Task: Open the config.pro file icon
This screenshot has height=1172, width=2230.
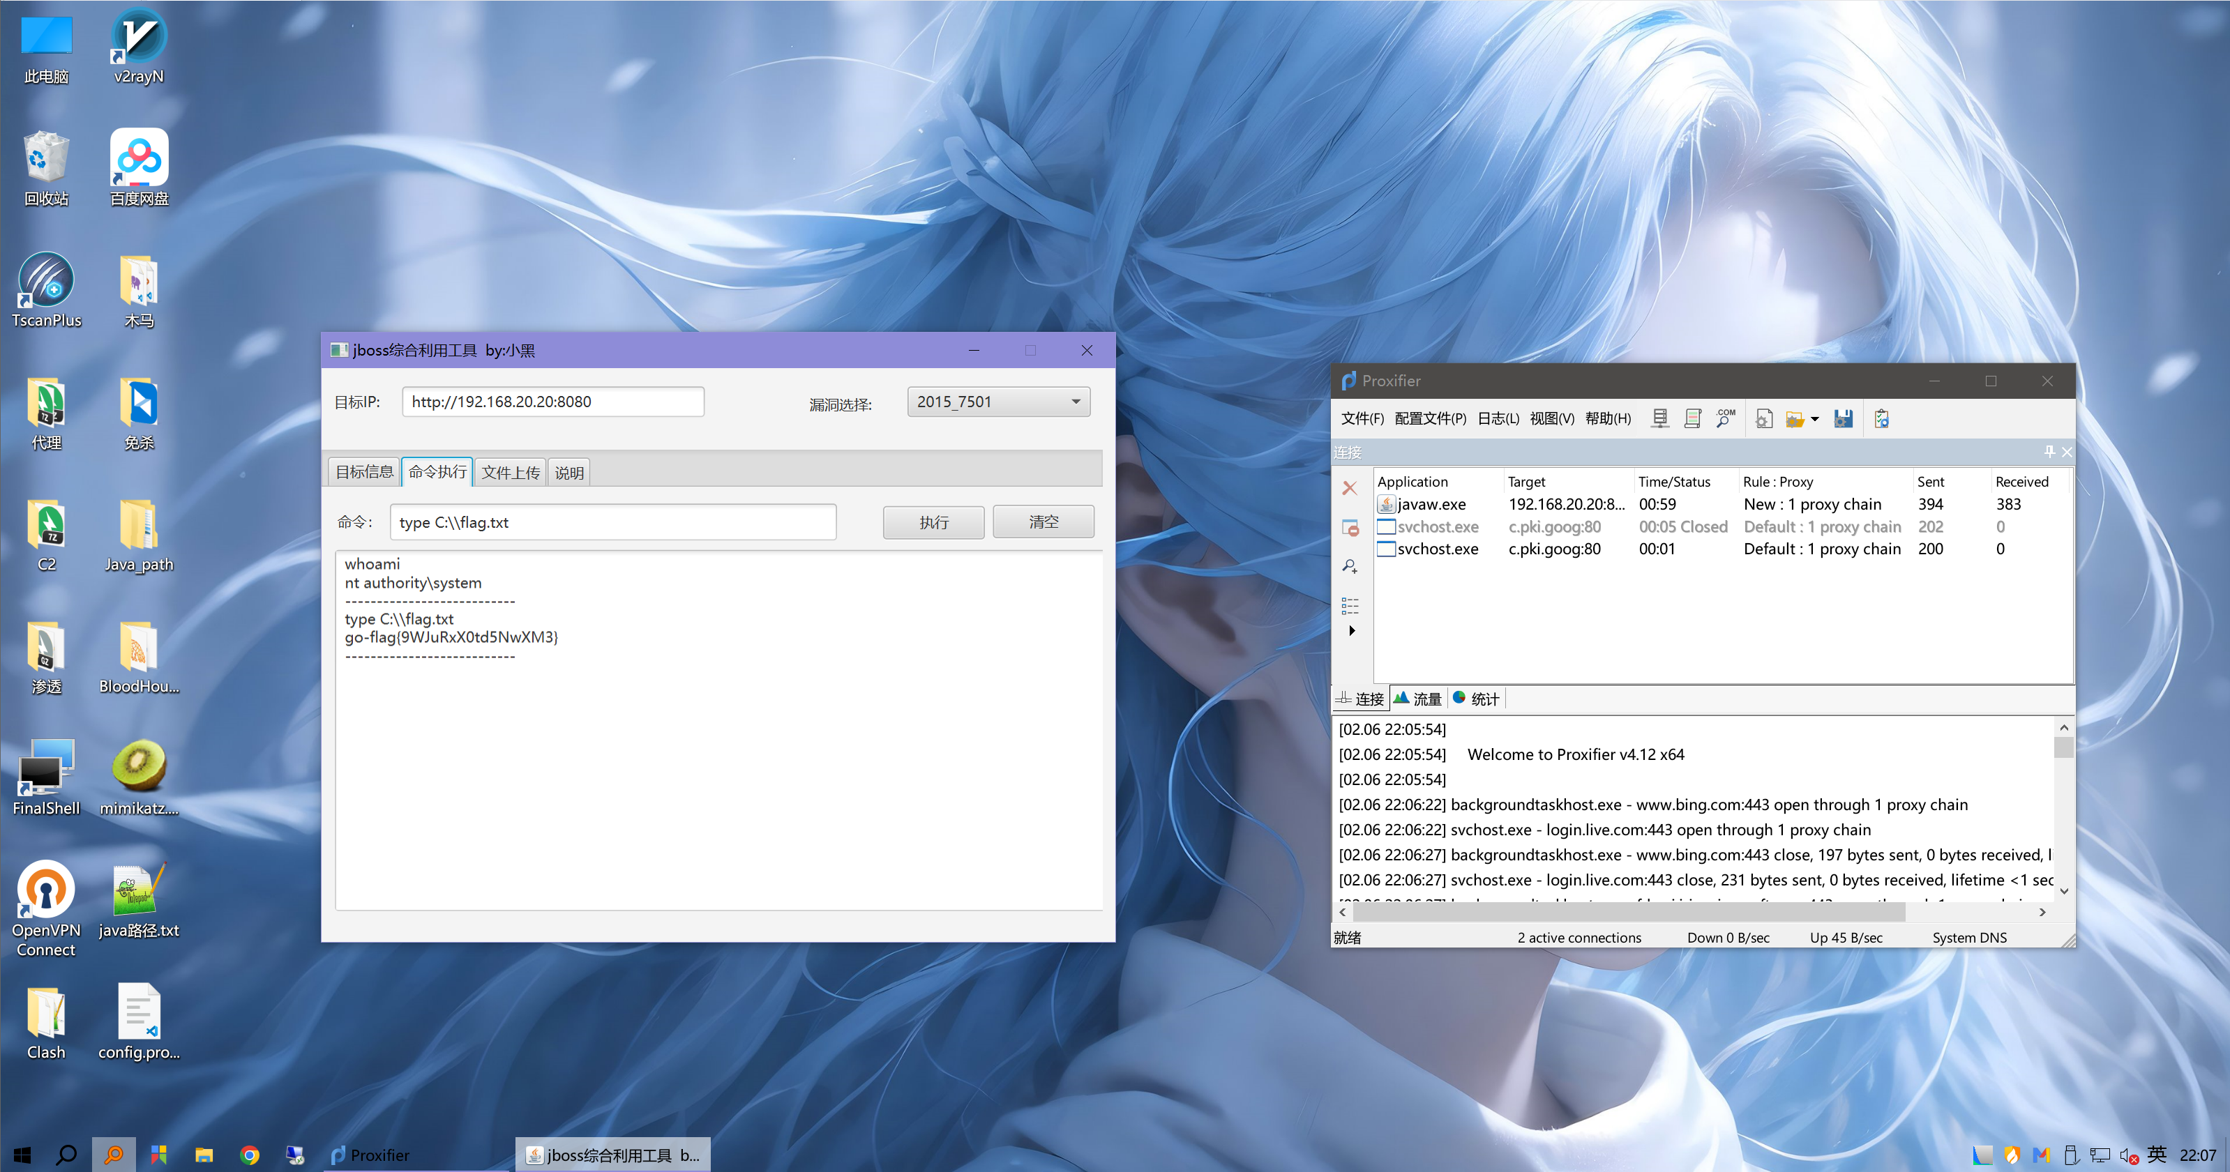Action: tap(139, 1021)
